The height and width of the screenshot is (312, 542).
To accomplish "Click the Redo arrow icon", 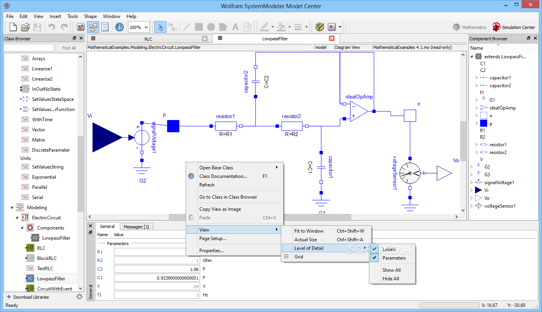I will 64,27.
